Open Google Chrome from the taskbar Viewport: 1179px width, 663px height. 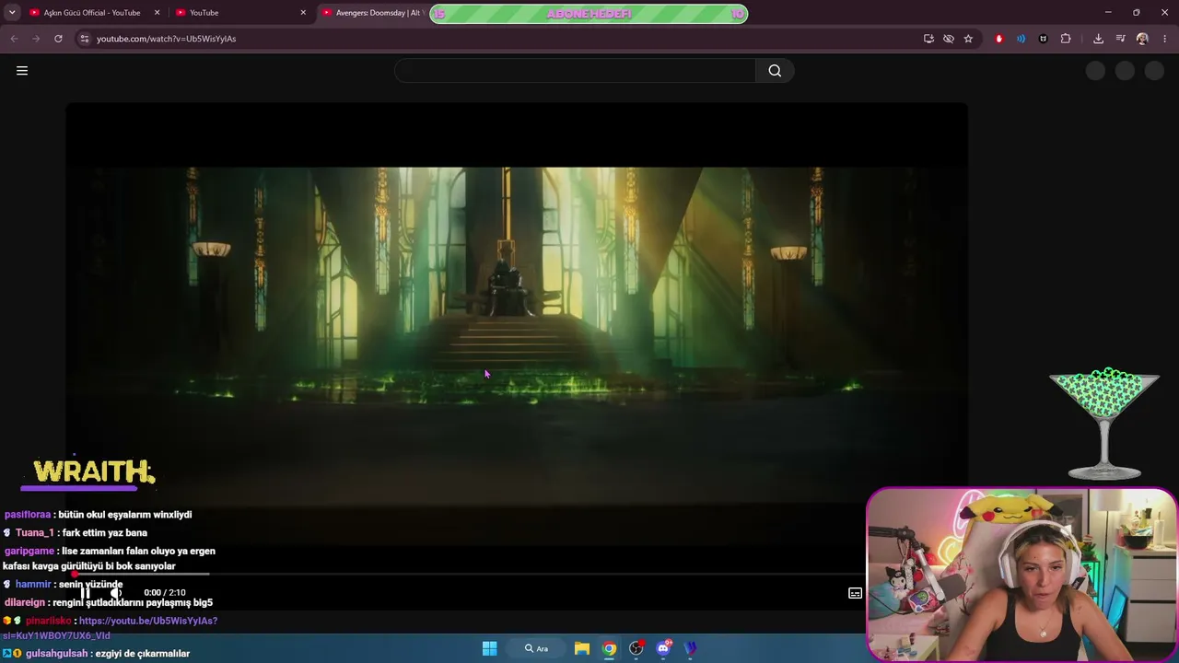pos(609,648)
